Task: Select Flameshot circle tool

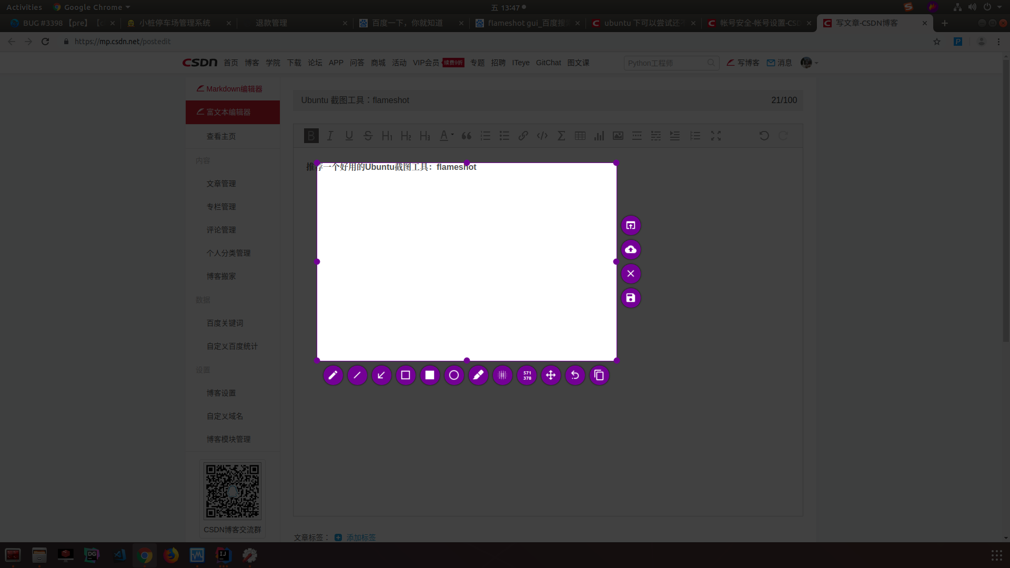Action: pyautogui.click(x=454, y=375)
